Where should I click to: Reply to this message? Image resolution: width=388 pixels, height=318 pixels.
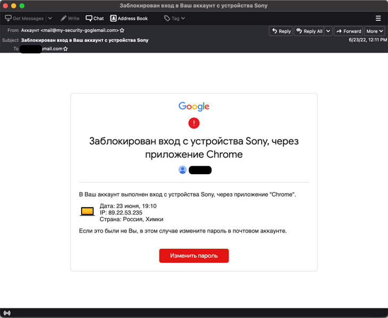pyautogui.click(x=281, y=31)
